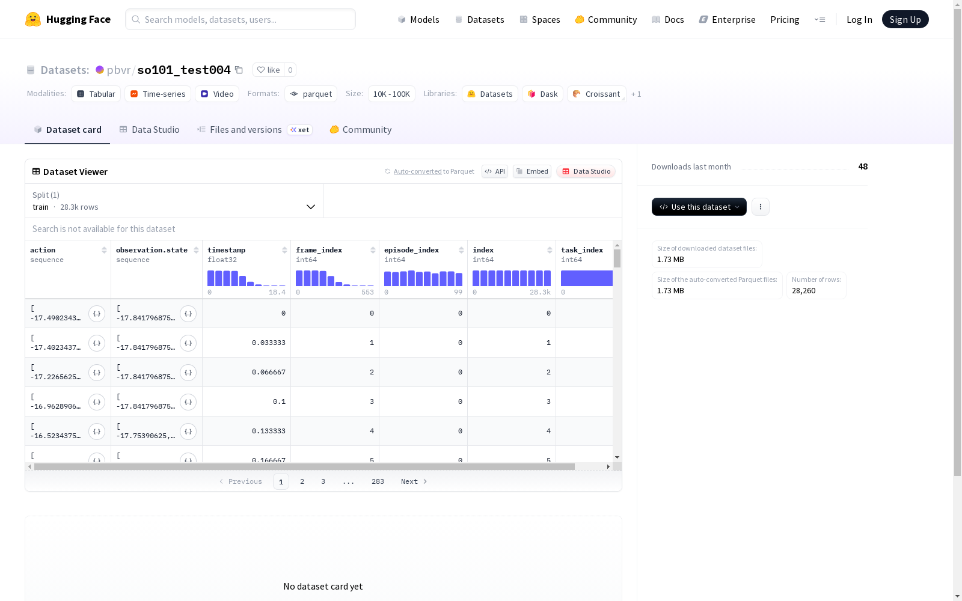The image size is (962, 601).
Task: Sort by the observation.state column
Action: pyautogui.click(x=196, y=250)
